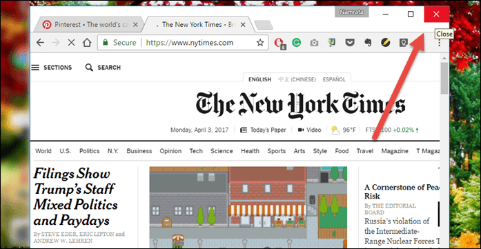481x249 pixels.
Task: Click the lightbulb extension icon
Action: tap(403, 43)
